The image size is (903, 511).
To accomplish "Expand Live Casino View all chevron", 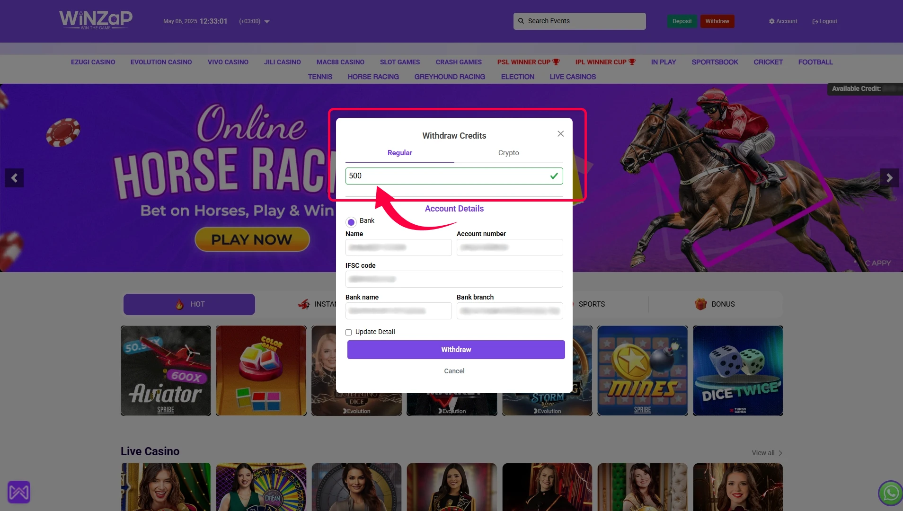I will [x=780, y=453].
